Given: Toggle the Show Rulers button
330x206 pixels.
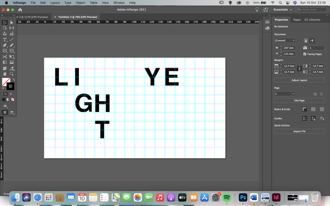Looking at the screenshot, I should [304, 109].
